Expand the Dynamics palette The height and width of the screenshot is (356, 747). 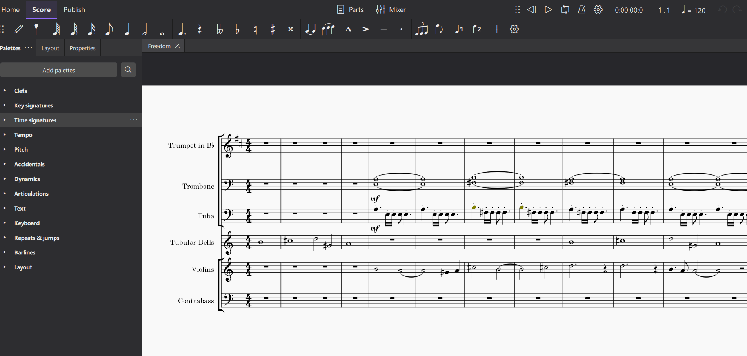pyautogui.click(x=5, y=179)
